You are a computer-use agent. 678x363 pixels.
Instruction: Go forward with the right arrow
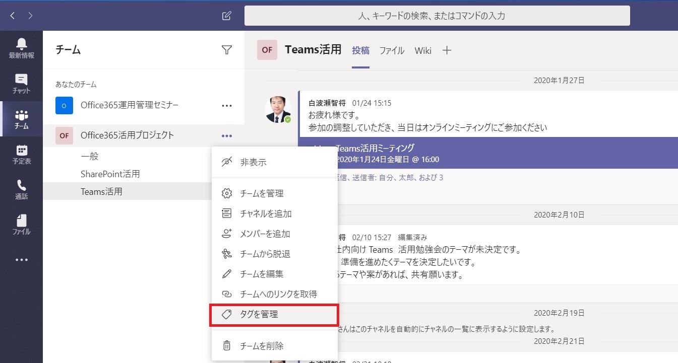[30, 16]
